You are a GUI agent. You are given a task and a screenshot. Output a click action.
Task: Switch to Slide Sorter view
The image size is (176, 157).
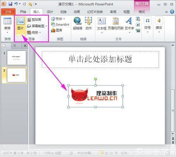pos(107,153)
